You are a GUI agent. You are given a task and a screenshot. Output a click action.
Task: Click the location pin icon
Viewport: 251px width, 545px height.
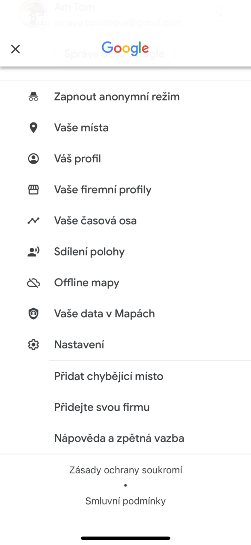click(x=34, y=128)
